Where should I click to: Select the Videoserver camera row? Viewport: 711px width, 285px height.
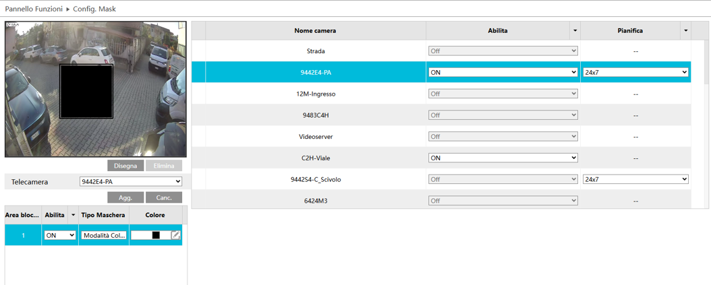pyautogui.click(x=315, y=137)
